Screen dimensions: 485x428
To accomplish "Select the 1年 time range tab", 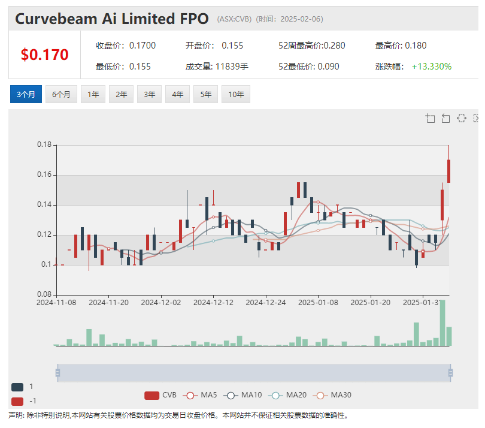I will (93, 94).
